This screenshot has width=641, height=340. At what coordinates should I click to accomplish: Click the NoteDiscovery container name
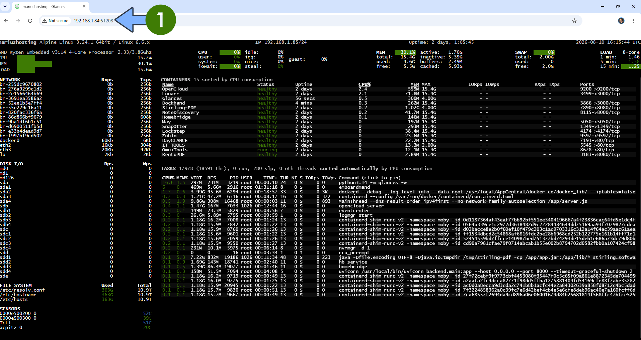point(181,113)
